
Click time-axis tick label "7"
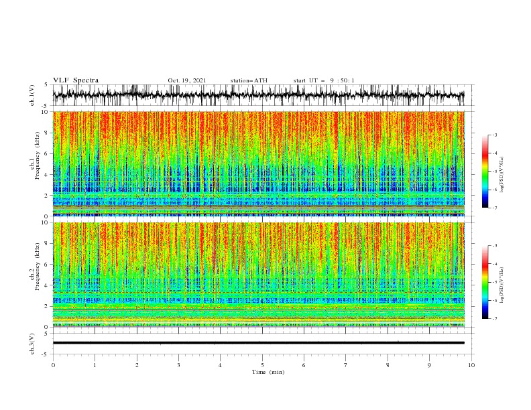346,365
